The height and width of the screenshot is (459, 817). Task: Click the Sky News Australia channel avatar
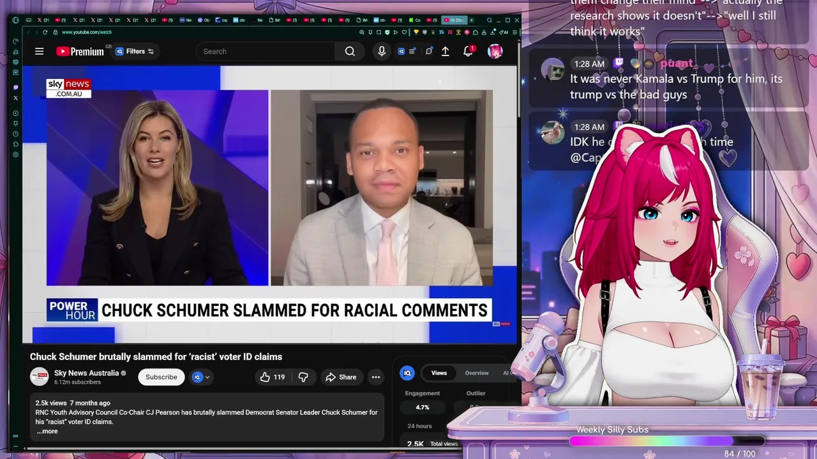tap(40, 377)
